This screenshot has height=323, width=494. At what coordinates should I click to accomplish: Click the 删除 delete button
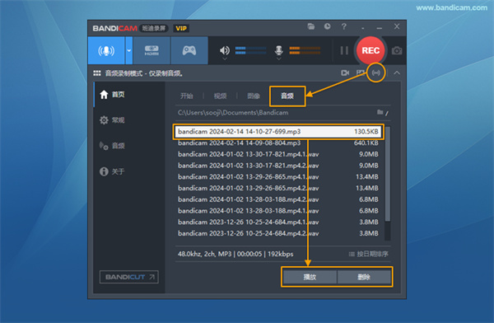[364, 277]
